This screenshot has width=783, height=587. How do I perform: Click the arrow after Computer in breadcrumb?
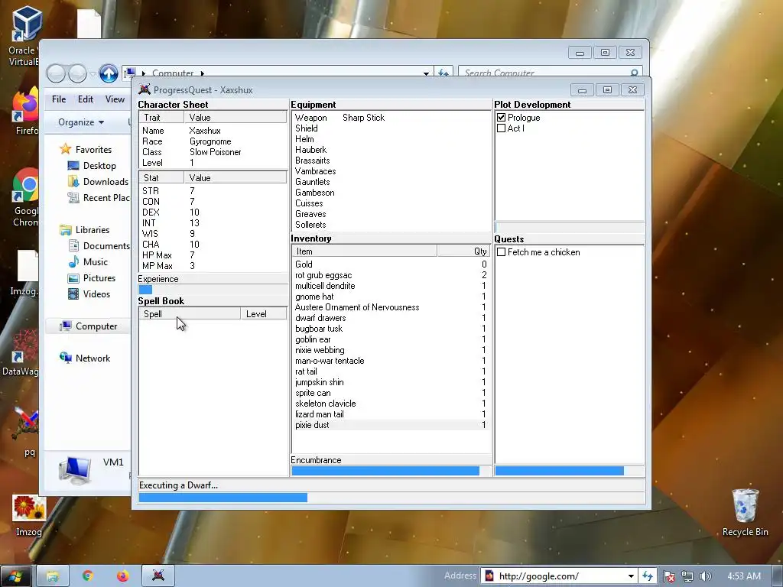click(202, 73)
